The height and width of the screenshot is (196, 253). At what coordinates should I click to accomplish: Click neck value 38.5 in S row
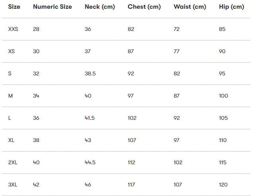90,73
